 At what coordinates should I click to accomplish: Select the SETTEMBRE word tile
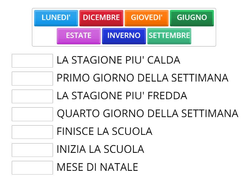[x=169, y=36]
